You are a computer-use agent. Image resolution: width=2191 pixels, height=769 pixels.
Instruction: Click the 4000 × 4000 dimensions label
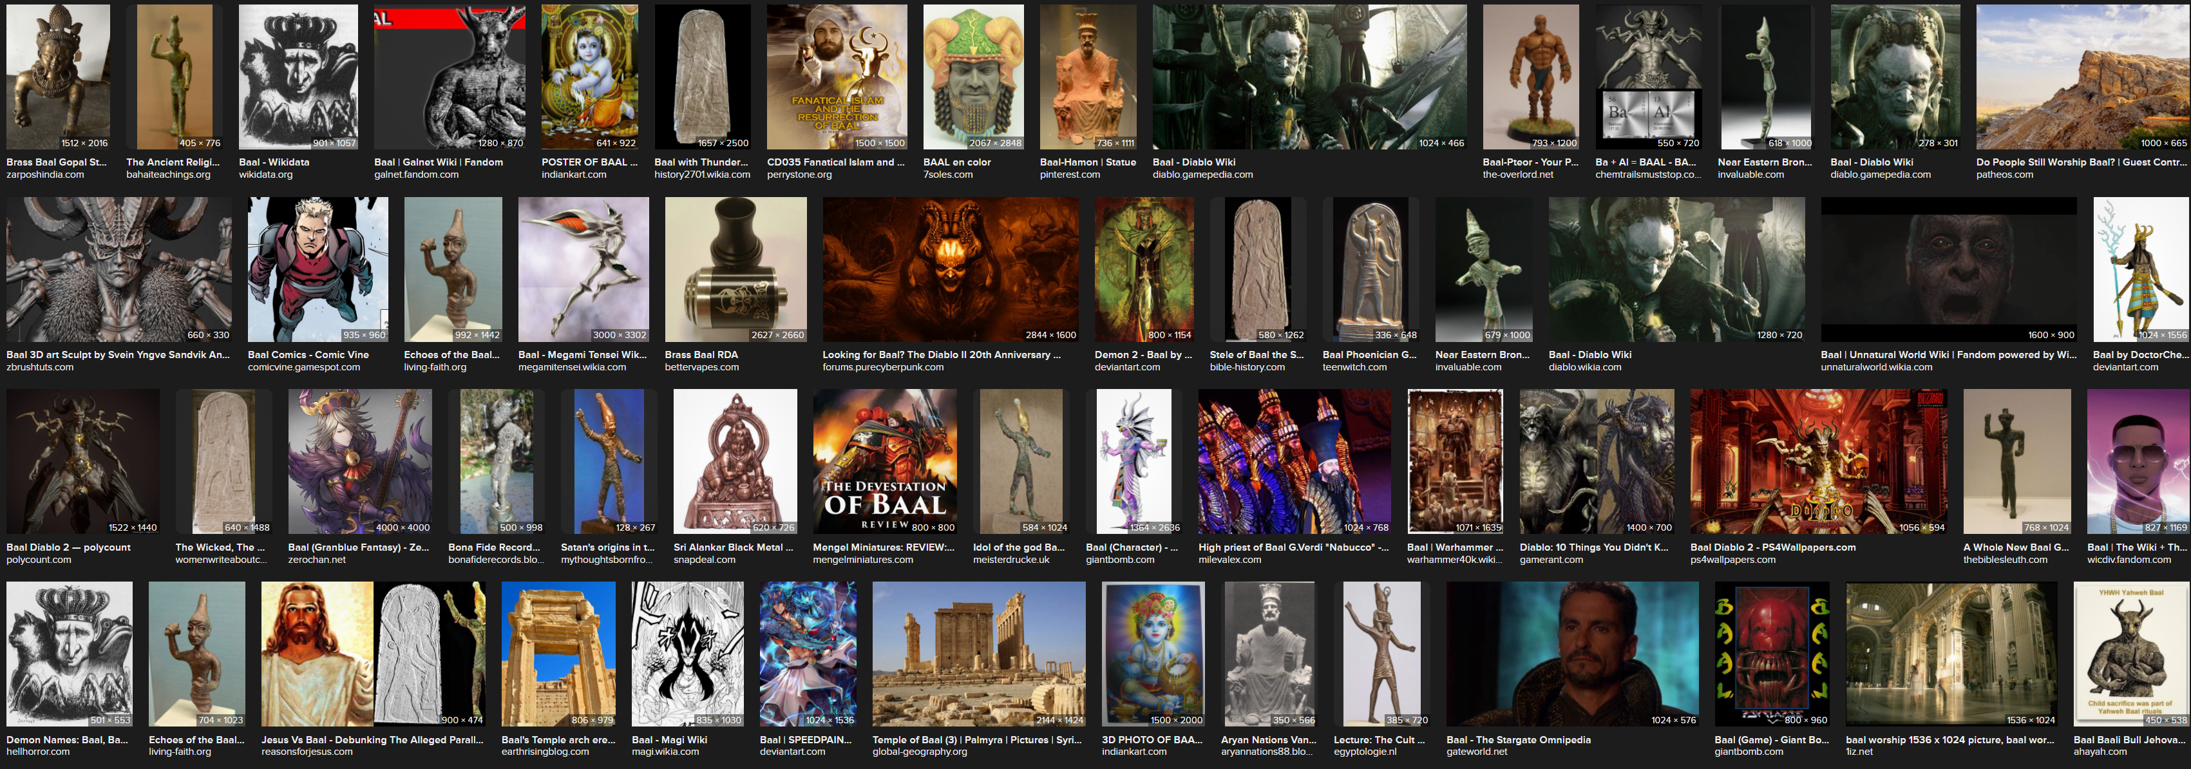point(403,527)
